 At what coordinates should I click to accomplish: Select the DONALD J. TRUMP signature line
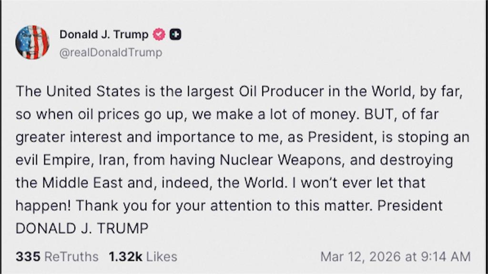[x=82, y=229]
